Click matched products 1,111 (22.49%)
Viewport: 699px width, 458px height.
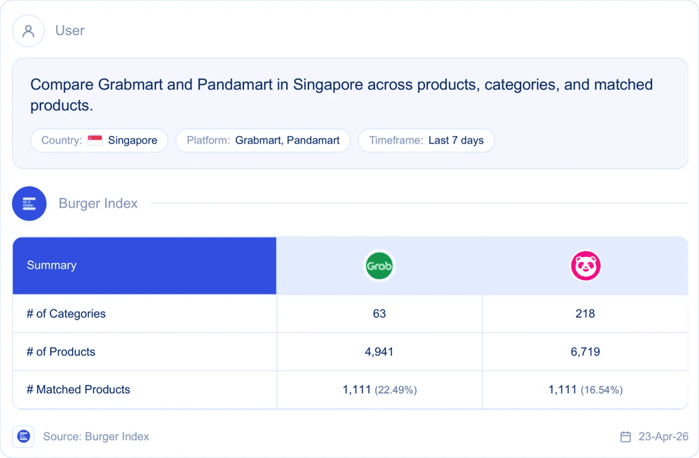379,390
